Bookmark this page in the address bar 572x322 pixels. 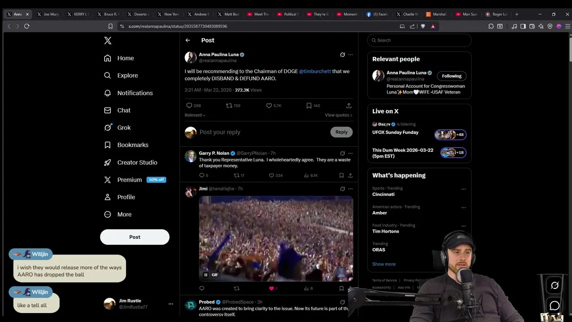pyautogui.click(x=110, y=26)
